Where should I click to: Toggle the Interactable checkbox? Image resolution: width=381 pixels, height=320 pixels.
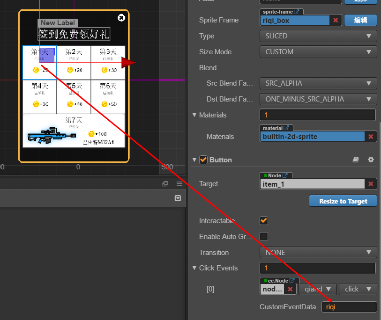264,220
